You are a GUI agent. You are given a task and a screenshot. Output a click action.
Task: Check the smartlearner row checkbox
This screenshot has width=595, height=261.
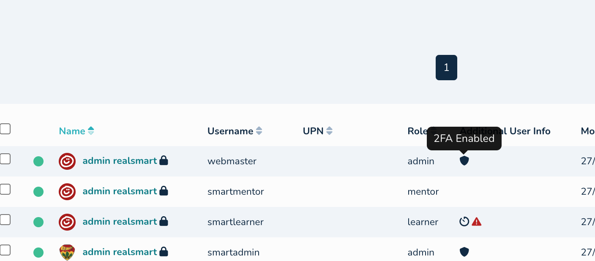(x=5, y=220)
